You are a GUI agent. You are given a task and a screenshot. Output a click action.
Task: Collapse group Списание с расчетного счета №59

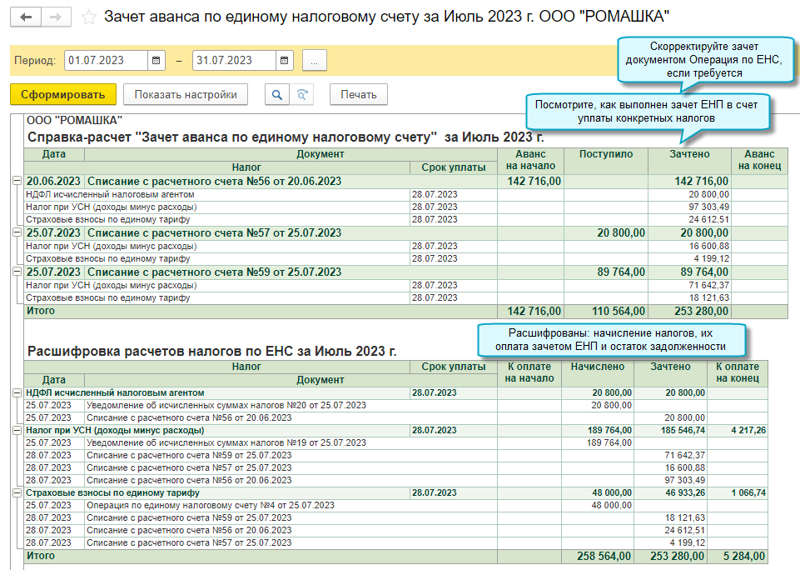17,272
